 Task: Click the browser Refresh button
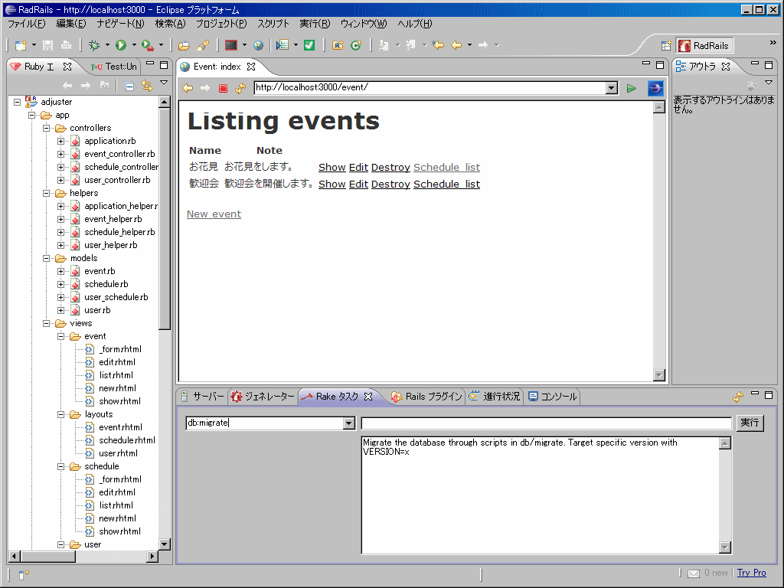point(240,88)
